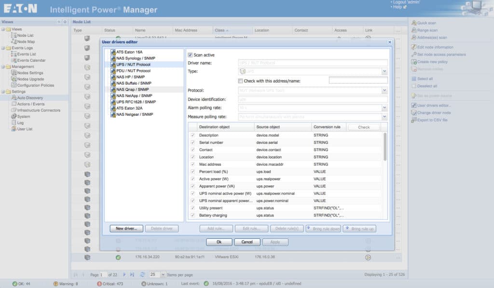Toggle the Battery charging rule checkbox
This screenshot has height=288, width=494.
(x=192, y=215)
